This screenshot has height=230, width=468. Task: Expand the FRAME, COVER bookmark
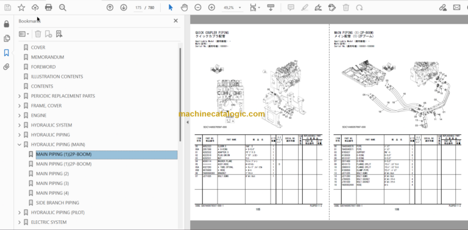coord(19,106)
